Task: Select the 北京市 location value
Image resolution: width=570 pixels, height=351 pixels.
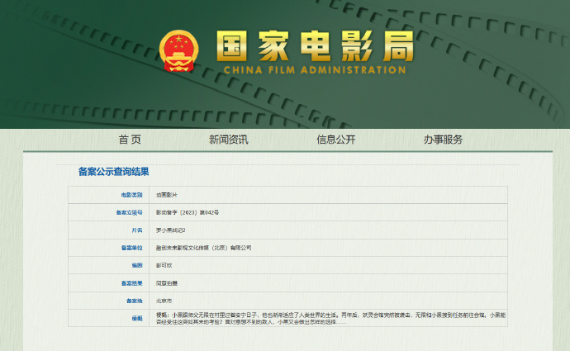Action: pos(164,301)
